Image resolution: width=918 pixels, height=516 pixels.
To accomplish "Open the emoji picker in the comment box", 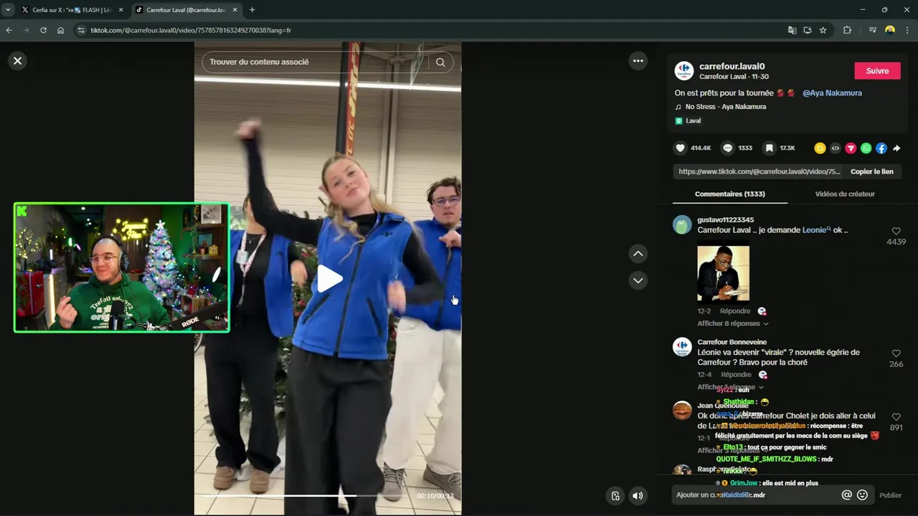I will [x=862, y=495].
